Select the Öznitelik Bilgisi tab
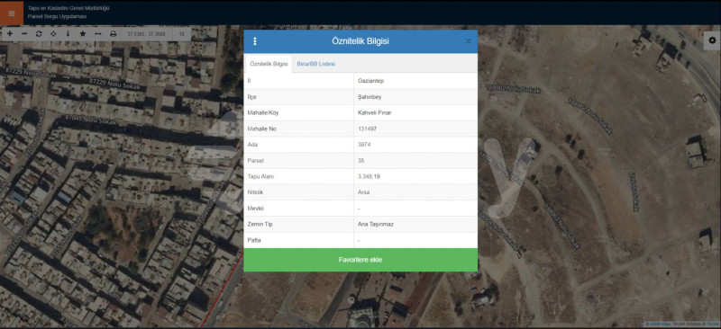721x329 pixels. pos(269,64)
